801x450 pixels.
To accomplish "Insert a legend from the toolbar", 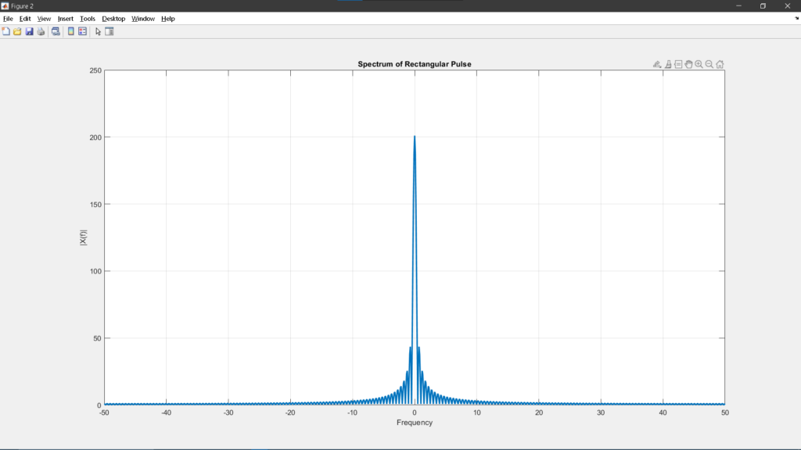I will 82,31.
